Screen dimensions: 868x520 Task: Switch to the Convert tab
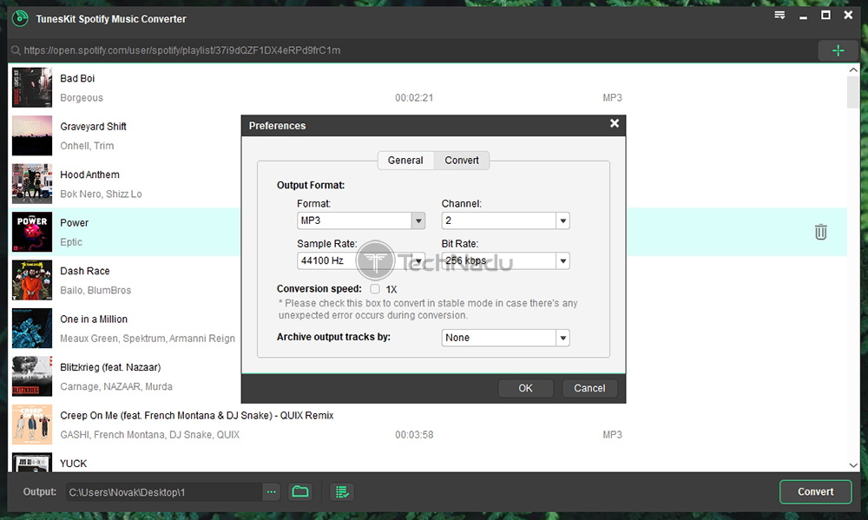coord(462,161)
